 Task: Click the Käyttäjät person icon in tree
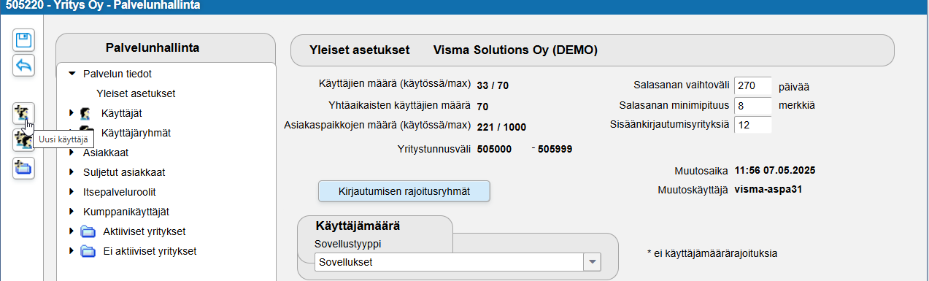[x=85, y=113]
